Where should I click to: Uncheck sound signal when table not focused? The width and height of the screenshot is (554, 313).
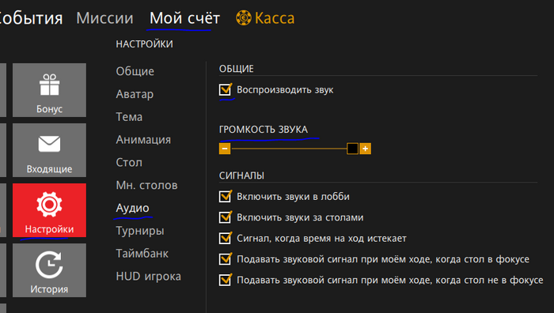coord(225,280)
